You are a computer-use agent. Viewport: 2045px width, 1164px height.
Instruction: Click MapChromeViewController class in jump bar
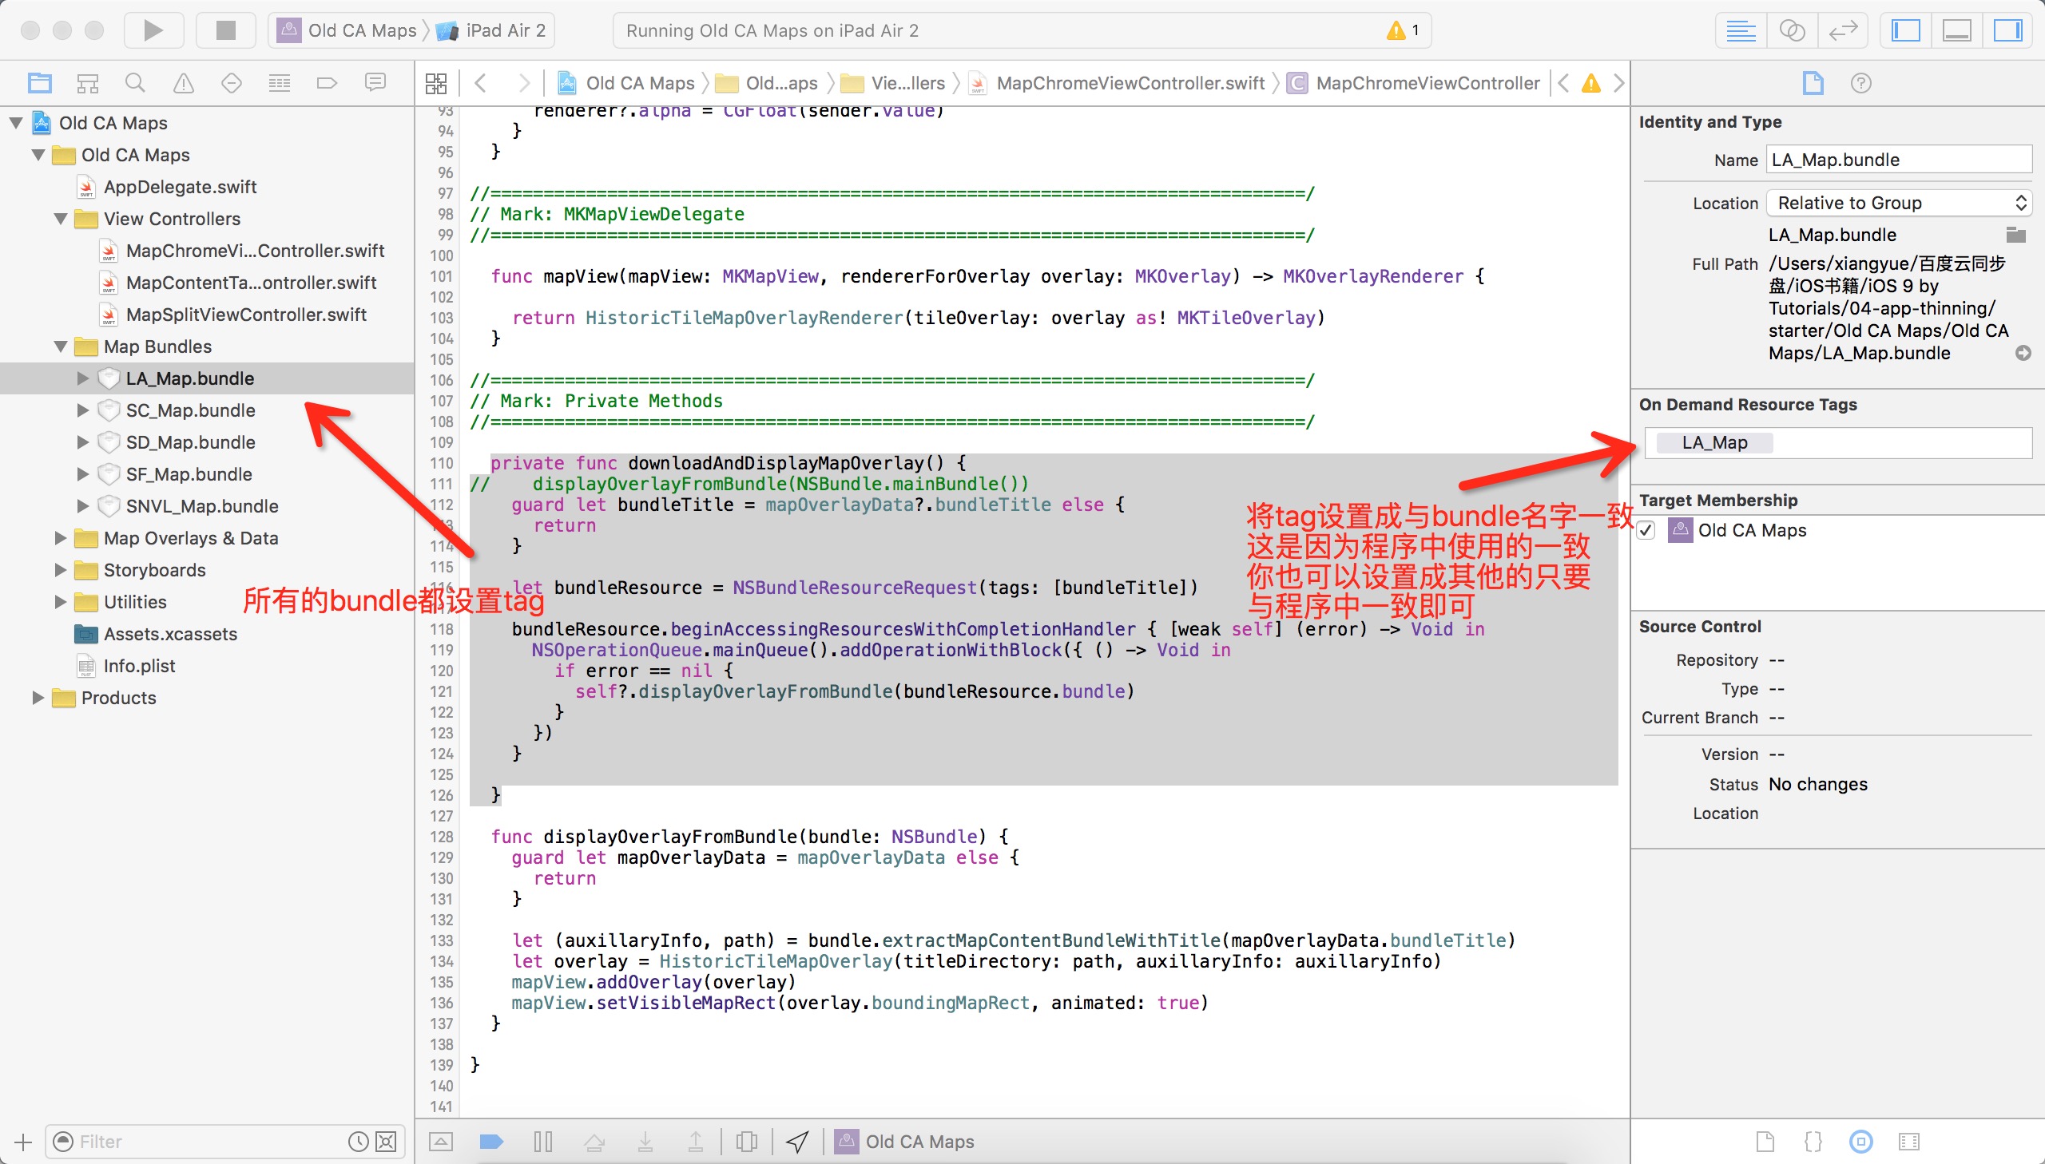pos(1413,83)
